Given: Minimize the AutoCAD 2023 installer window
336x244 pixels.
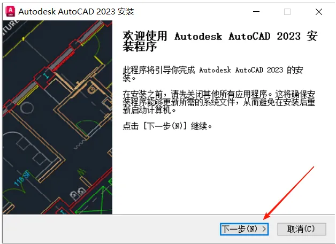Looking at the screenshot, I should [256, 12].
